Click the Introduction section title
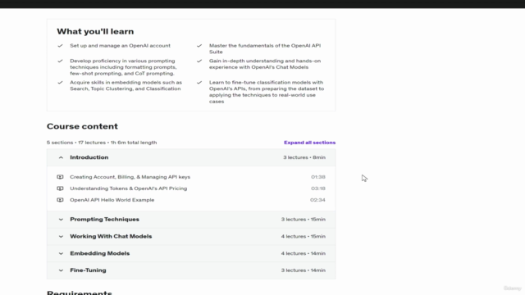This screenshot has width=525, height=295. (x=89, y=157)
